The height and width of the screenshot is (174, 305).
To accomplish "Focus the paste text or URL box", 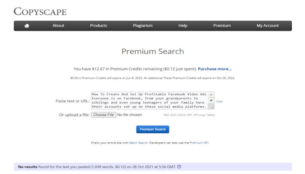I will (150, 101).
